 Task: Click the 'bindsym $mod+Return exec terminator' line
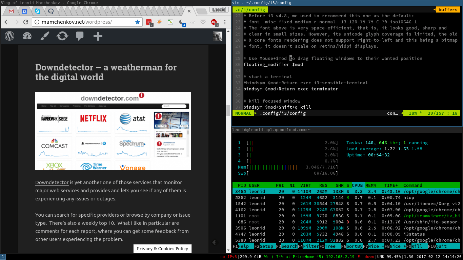(291, 89)
